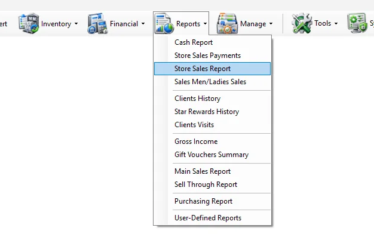Click the Financial calculator icon
This screenshot has height=249, width=374.
pos(98,23)
